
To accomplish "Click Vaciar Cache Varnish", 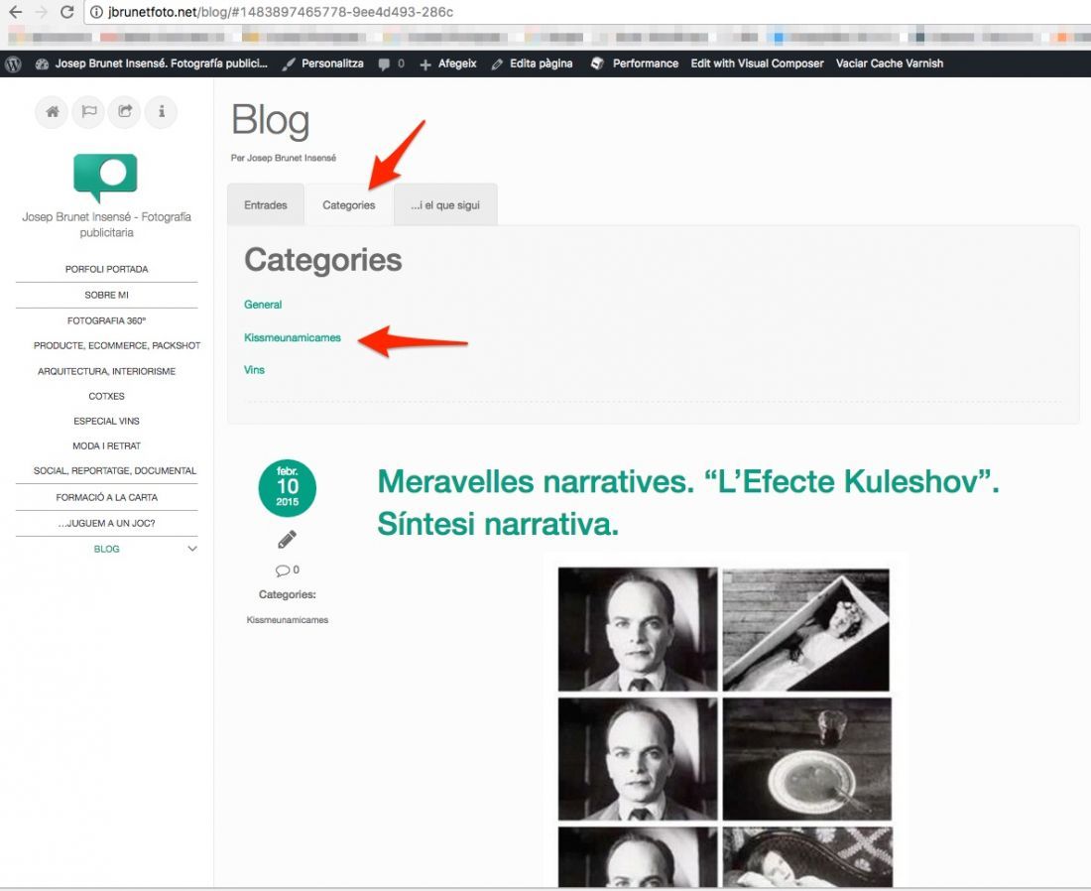I will tap(890, 64).
